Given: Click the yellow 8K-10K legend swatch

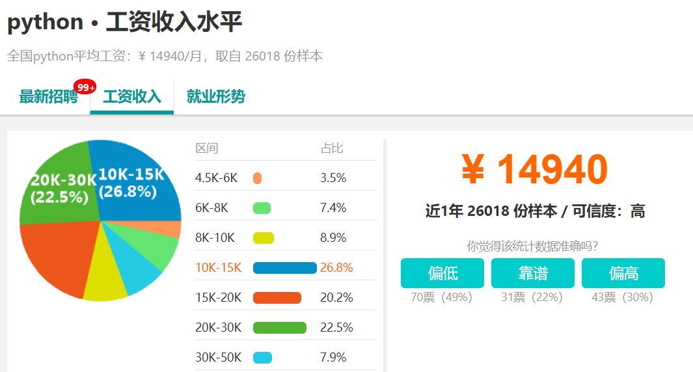Looking at the screenshot, I should click(264, 238).
